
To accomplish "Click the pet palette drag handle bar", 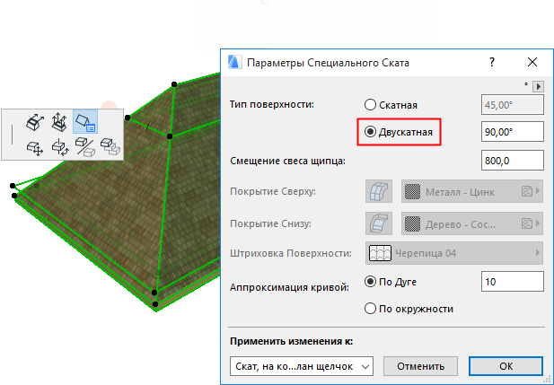I will pos(13,135).
